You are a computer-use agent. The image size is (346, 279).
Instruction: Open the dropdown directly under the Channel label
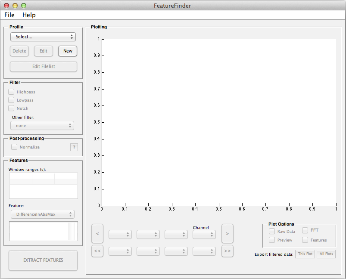click(204, 235)
